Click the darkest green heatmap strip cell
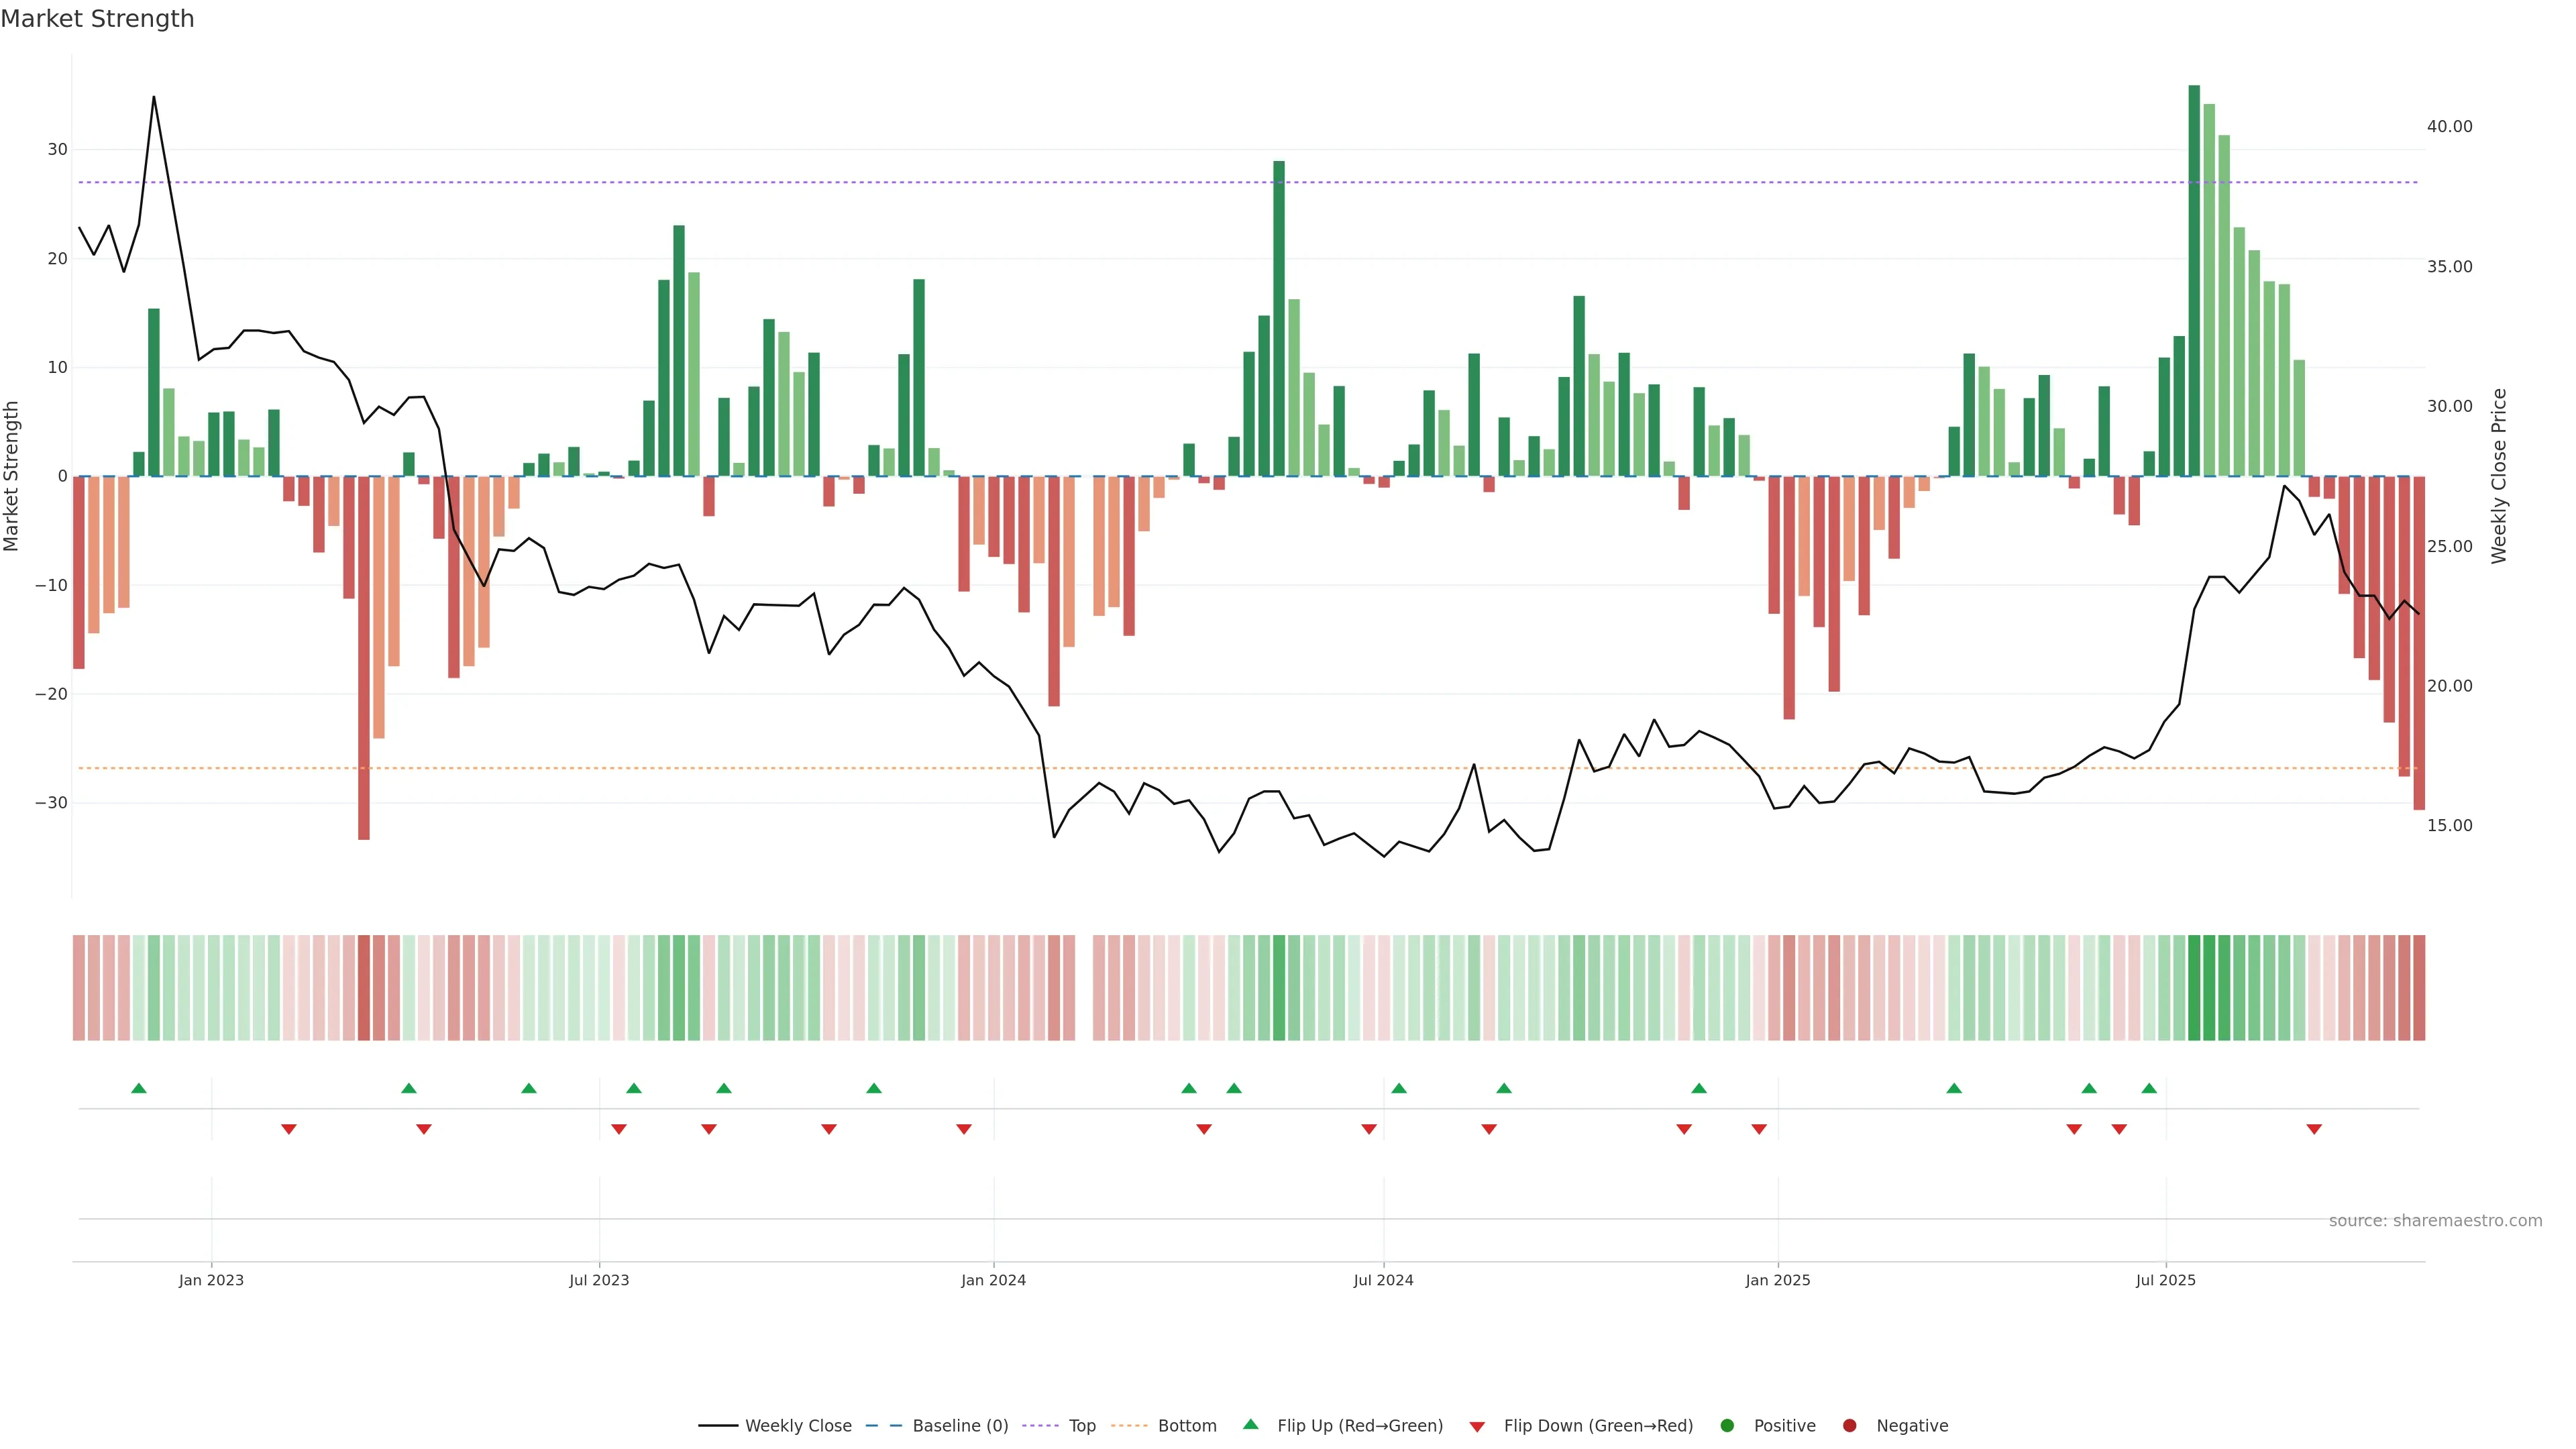The height and width of the screenshot is (1449, 2576). point(2194,988)
